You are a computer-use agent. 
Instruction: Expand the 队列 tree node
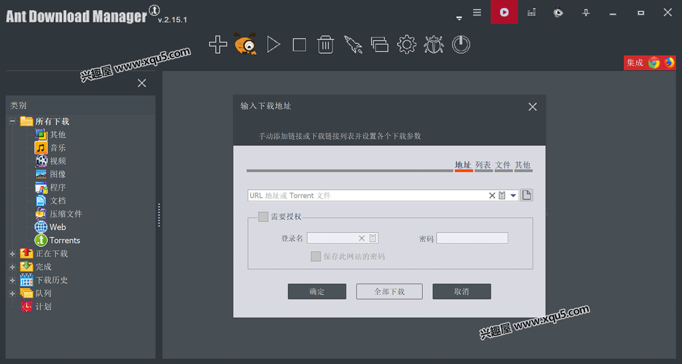[x=13, y=293]
